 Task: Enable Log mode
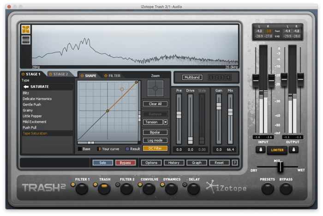coord(155,140)
